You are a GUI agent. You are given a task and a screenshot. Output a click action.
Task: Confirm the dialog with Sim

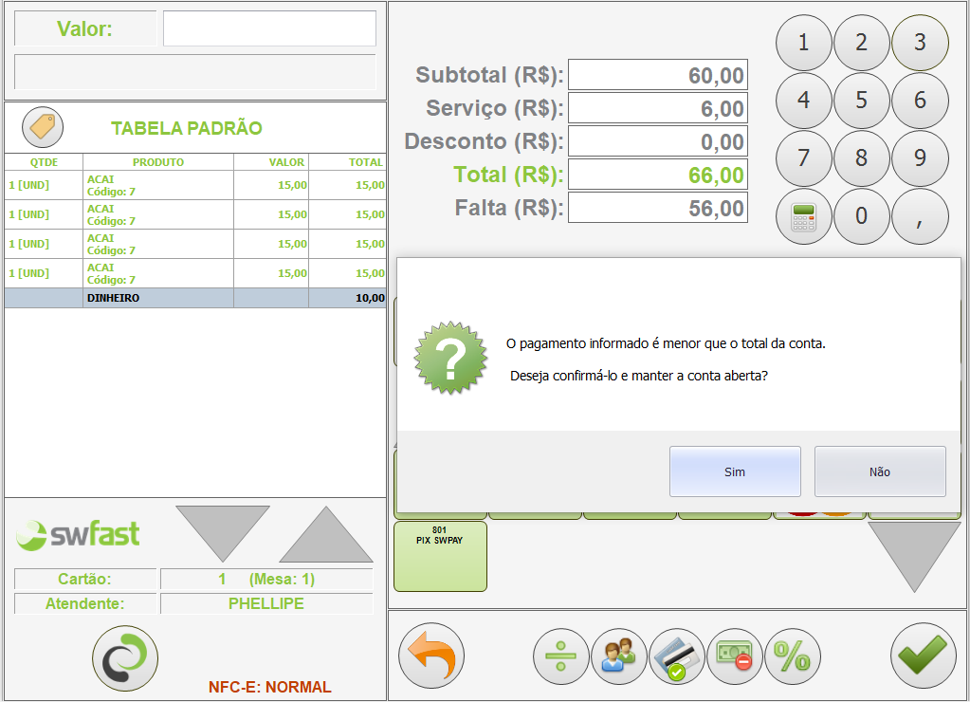coord(735,471)
